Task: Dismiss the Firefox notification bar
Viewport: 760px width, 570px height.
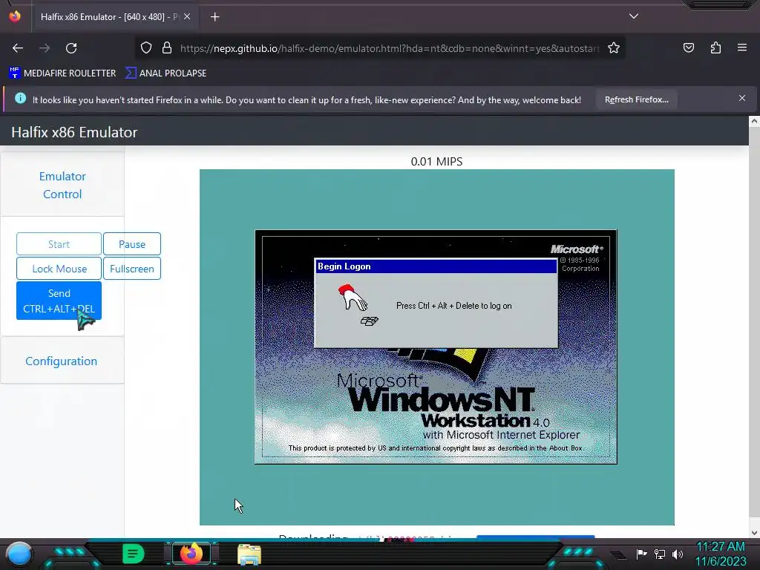Action: 742,99
